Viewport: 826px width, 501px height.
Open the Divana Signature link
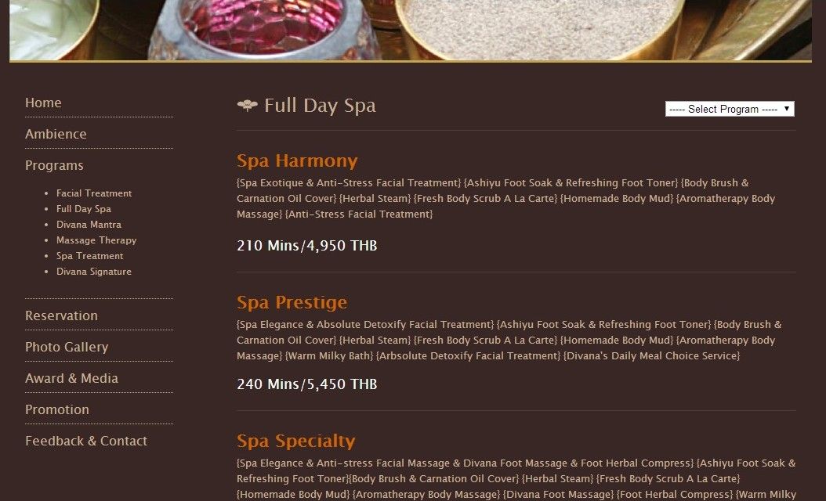pos(94,272)
